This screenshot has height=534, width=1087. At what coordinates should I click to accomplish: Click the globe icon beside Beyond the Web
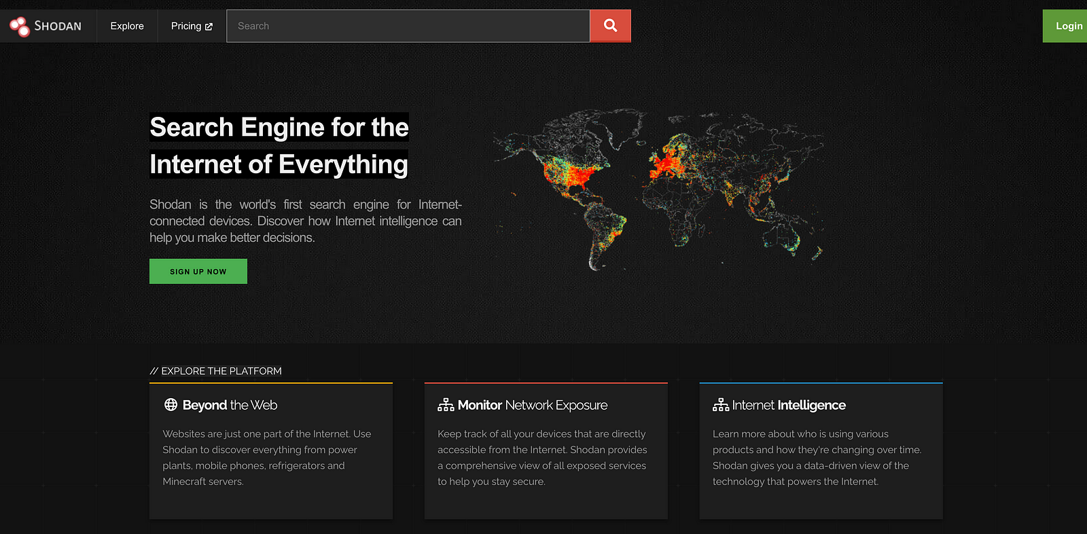[171, 405]
